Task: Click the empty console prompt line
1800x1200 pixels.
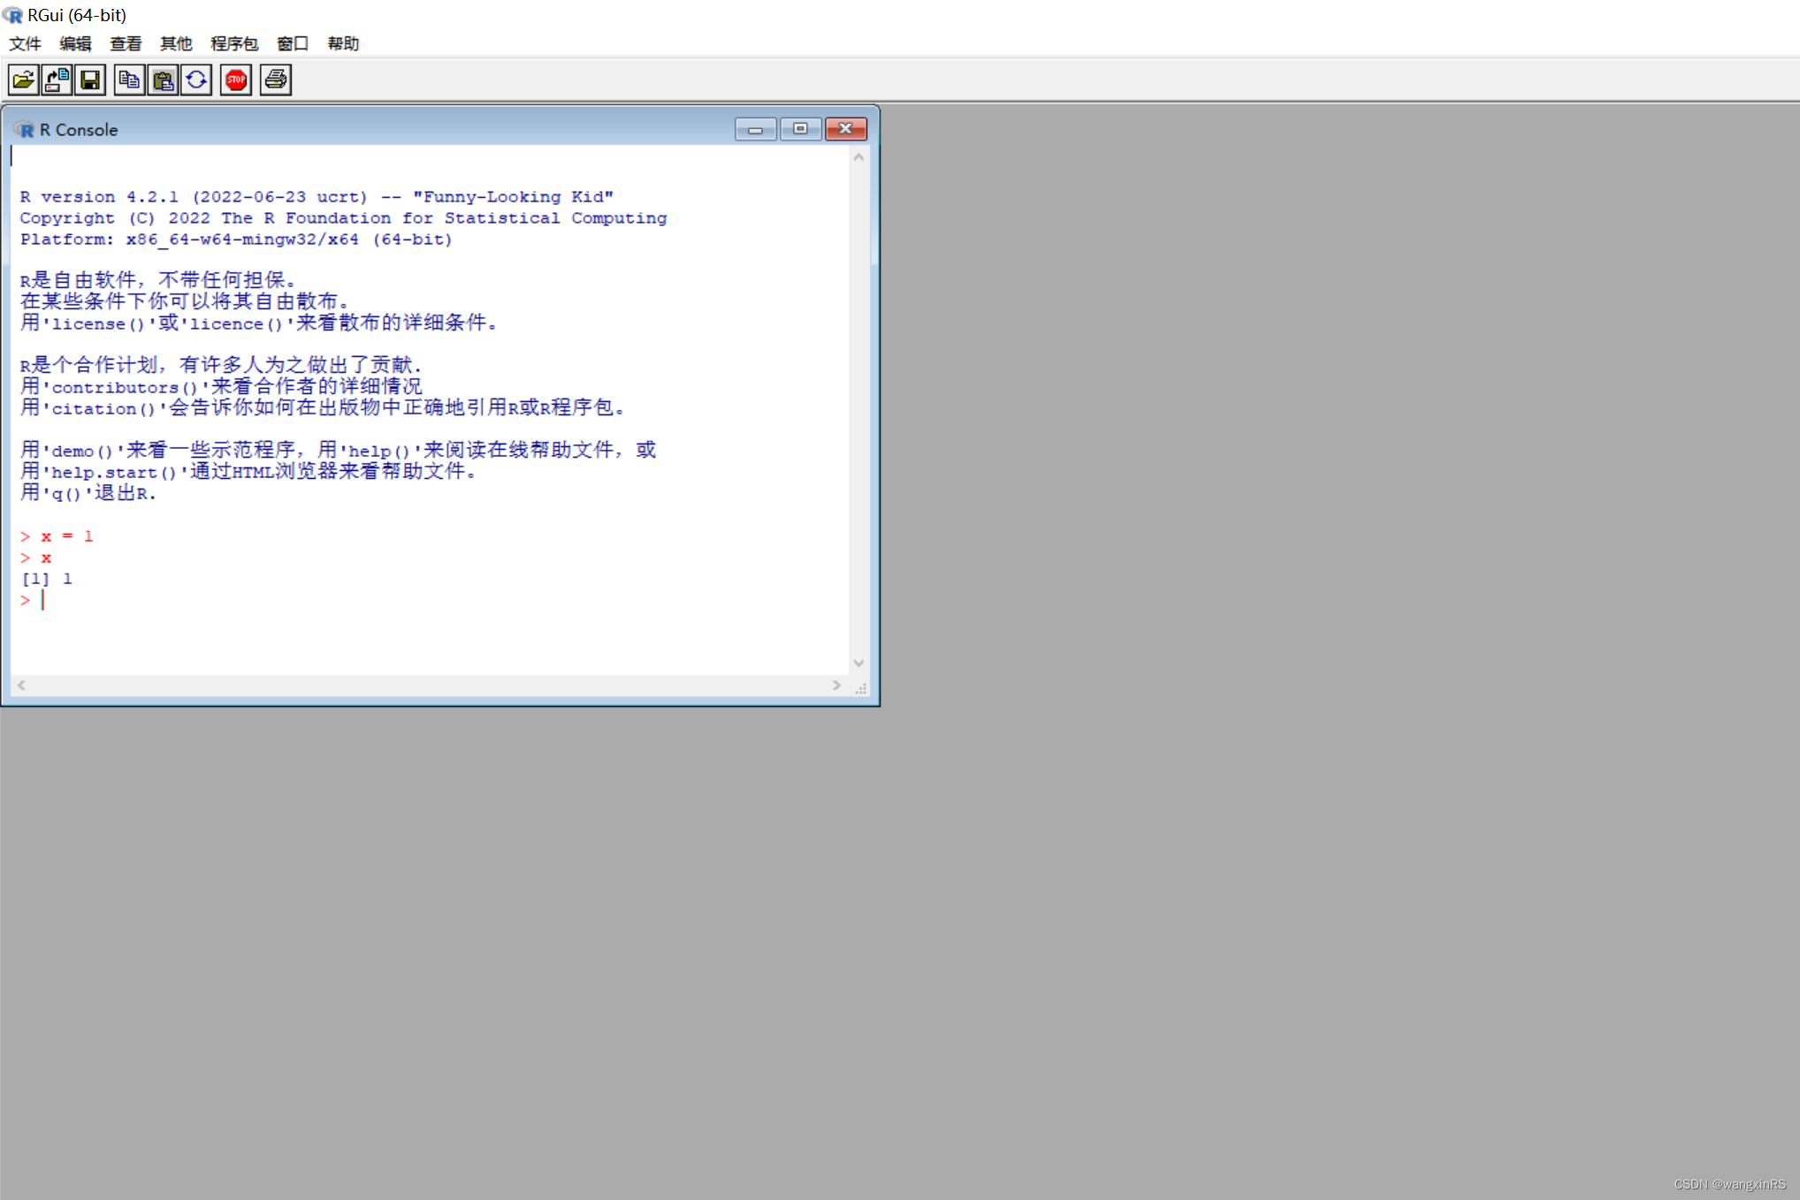Action: (32, 600)
